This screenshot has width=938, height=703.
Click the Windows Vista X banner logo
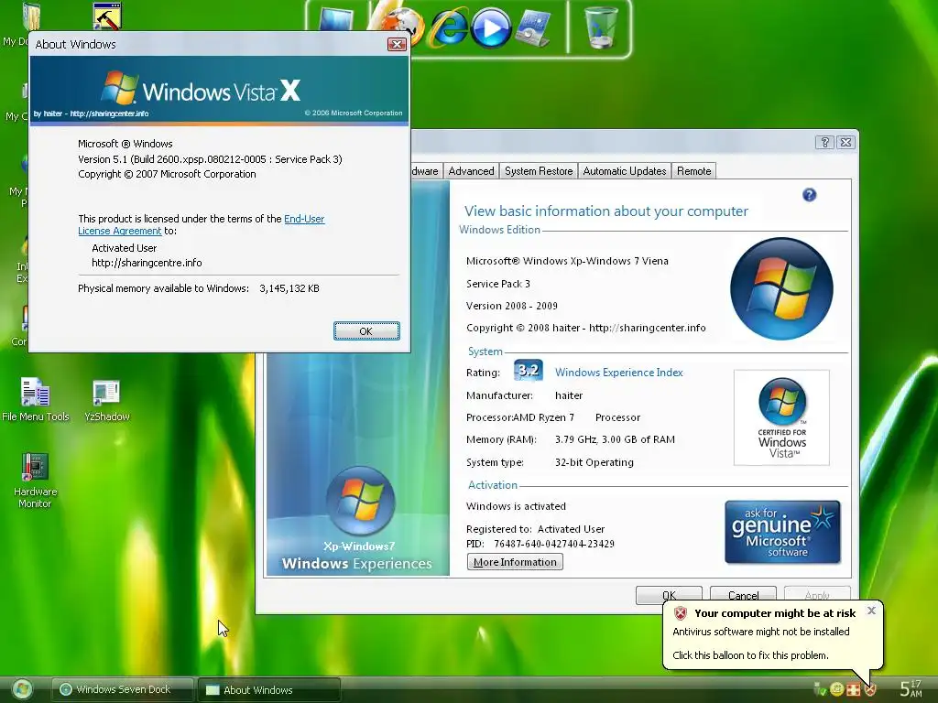point(202,90)
